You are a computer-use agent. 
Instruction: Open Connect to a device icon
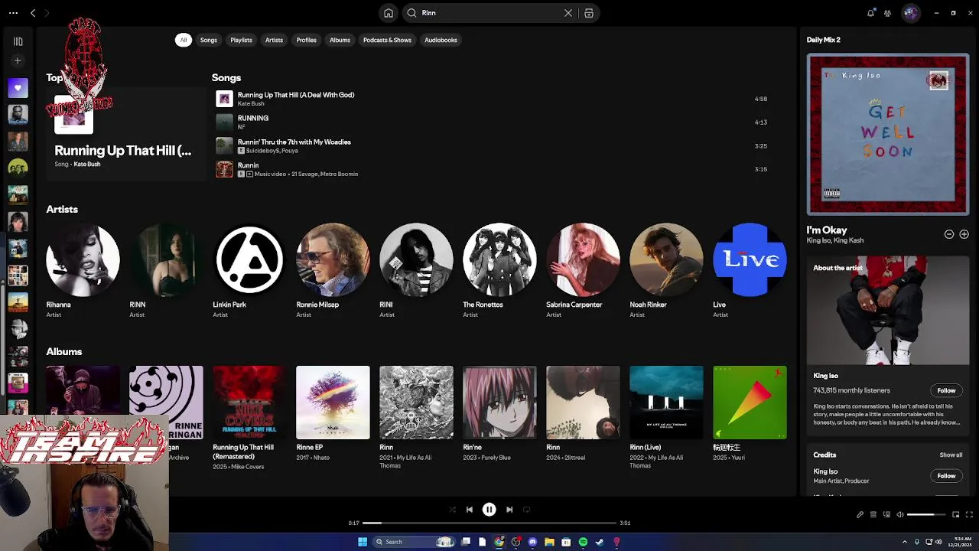coord(886,515)
